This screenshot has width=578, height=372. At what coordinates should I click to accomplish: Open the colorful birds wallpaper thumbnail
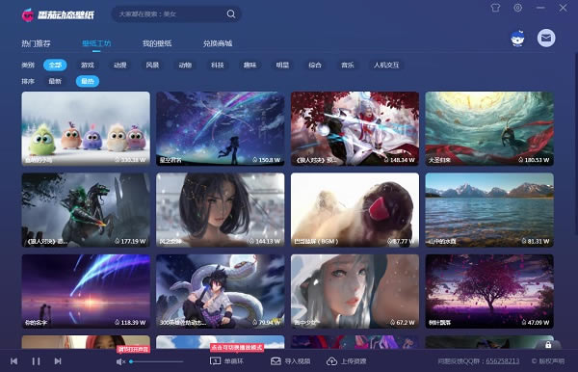coord(86,128)
